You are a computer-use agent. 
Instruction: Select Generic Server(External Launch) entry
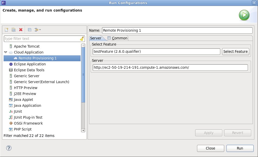[x=42, y=82]
